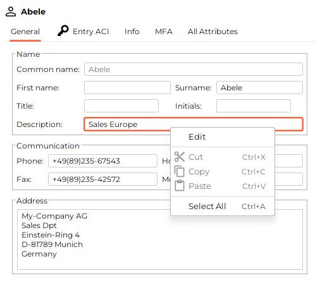The height and width of the screenshot is (290, 320).
Task: Choose Paste in the context menu
Action: click(223, 186)
